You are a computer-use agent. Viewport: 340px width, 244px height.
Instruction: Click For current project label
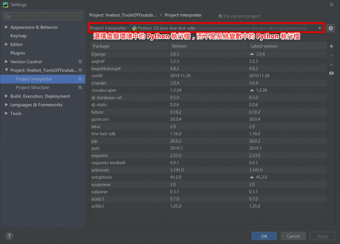click(x=242, y=16)
